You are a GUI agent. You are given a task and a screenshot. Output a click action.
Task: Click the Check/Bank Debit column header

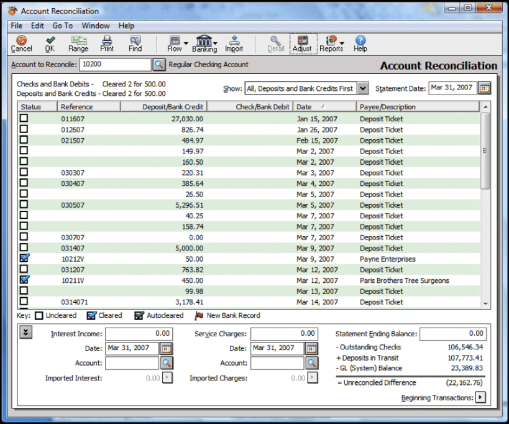point(250,107)
